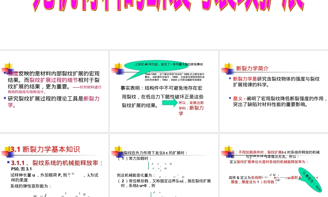Click the large magenta title banner
The width and height of the screenshot is (328, 197).
click(x=168, y=5)
